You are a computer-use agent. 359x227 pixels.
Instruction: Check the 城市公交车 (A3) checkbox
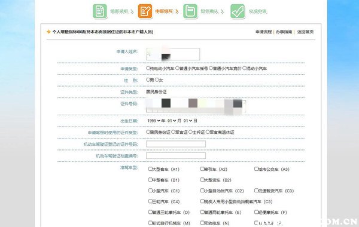pyautogui.click(x=256, y=169)
